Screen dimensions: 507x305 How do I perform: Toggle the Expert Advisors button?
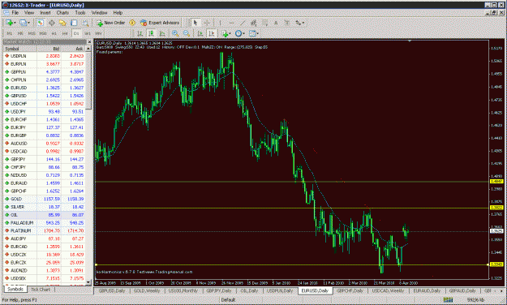click(x=160, y=23)
